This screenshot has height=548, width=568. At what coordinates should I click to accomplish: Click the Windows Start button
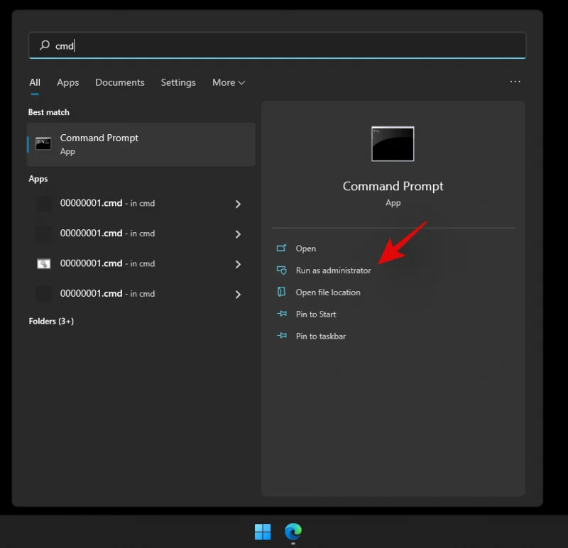click(x=262, y=531)
